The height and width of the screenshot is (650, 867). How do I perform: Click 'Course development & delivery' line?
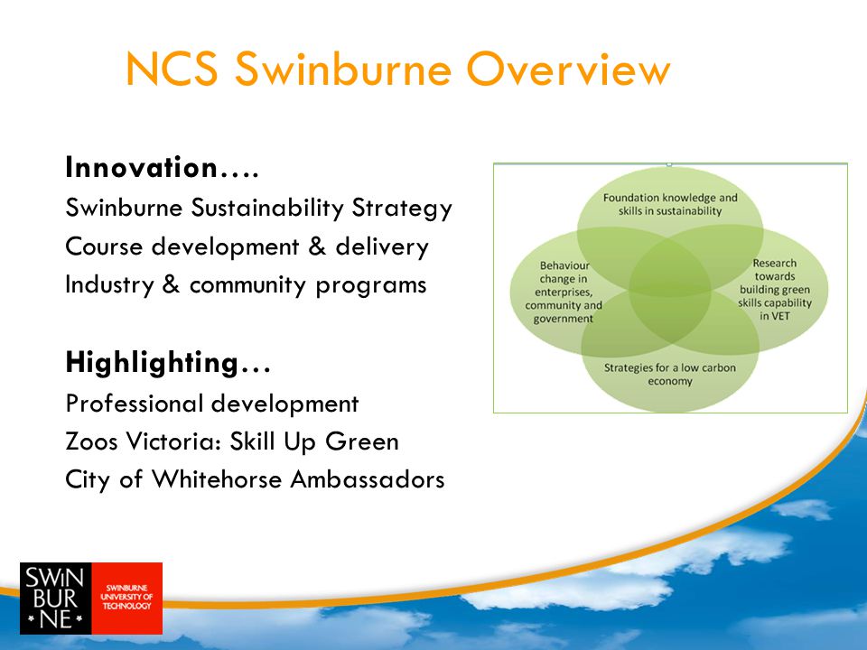pos(247,246)
